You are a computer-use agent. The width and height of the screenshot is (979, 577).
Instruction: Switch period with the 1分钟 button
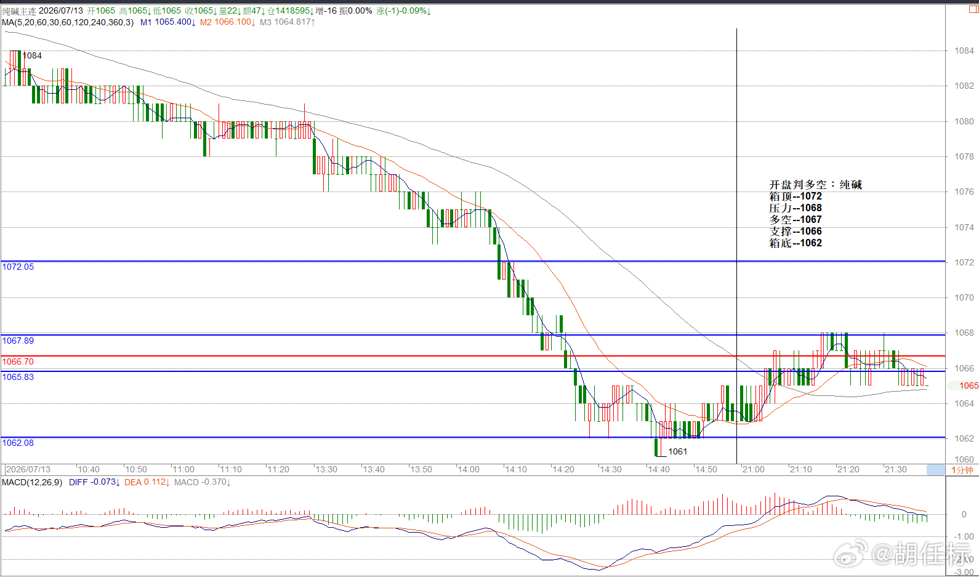(962, 470)
